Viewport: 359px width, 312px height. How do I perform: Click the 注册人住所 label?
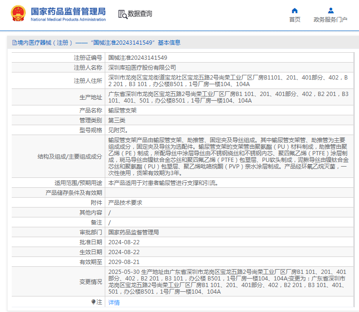click(x=88, y=80)
